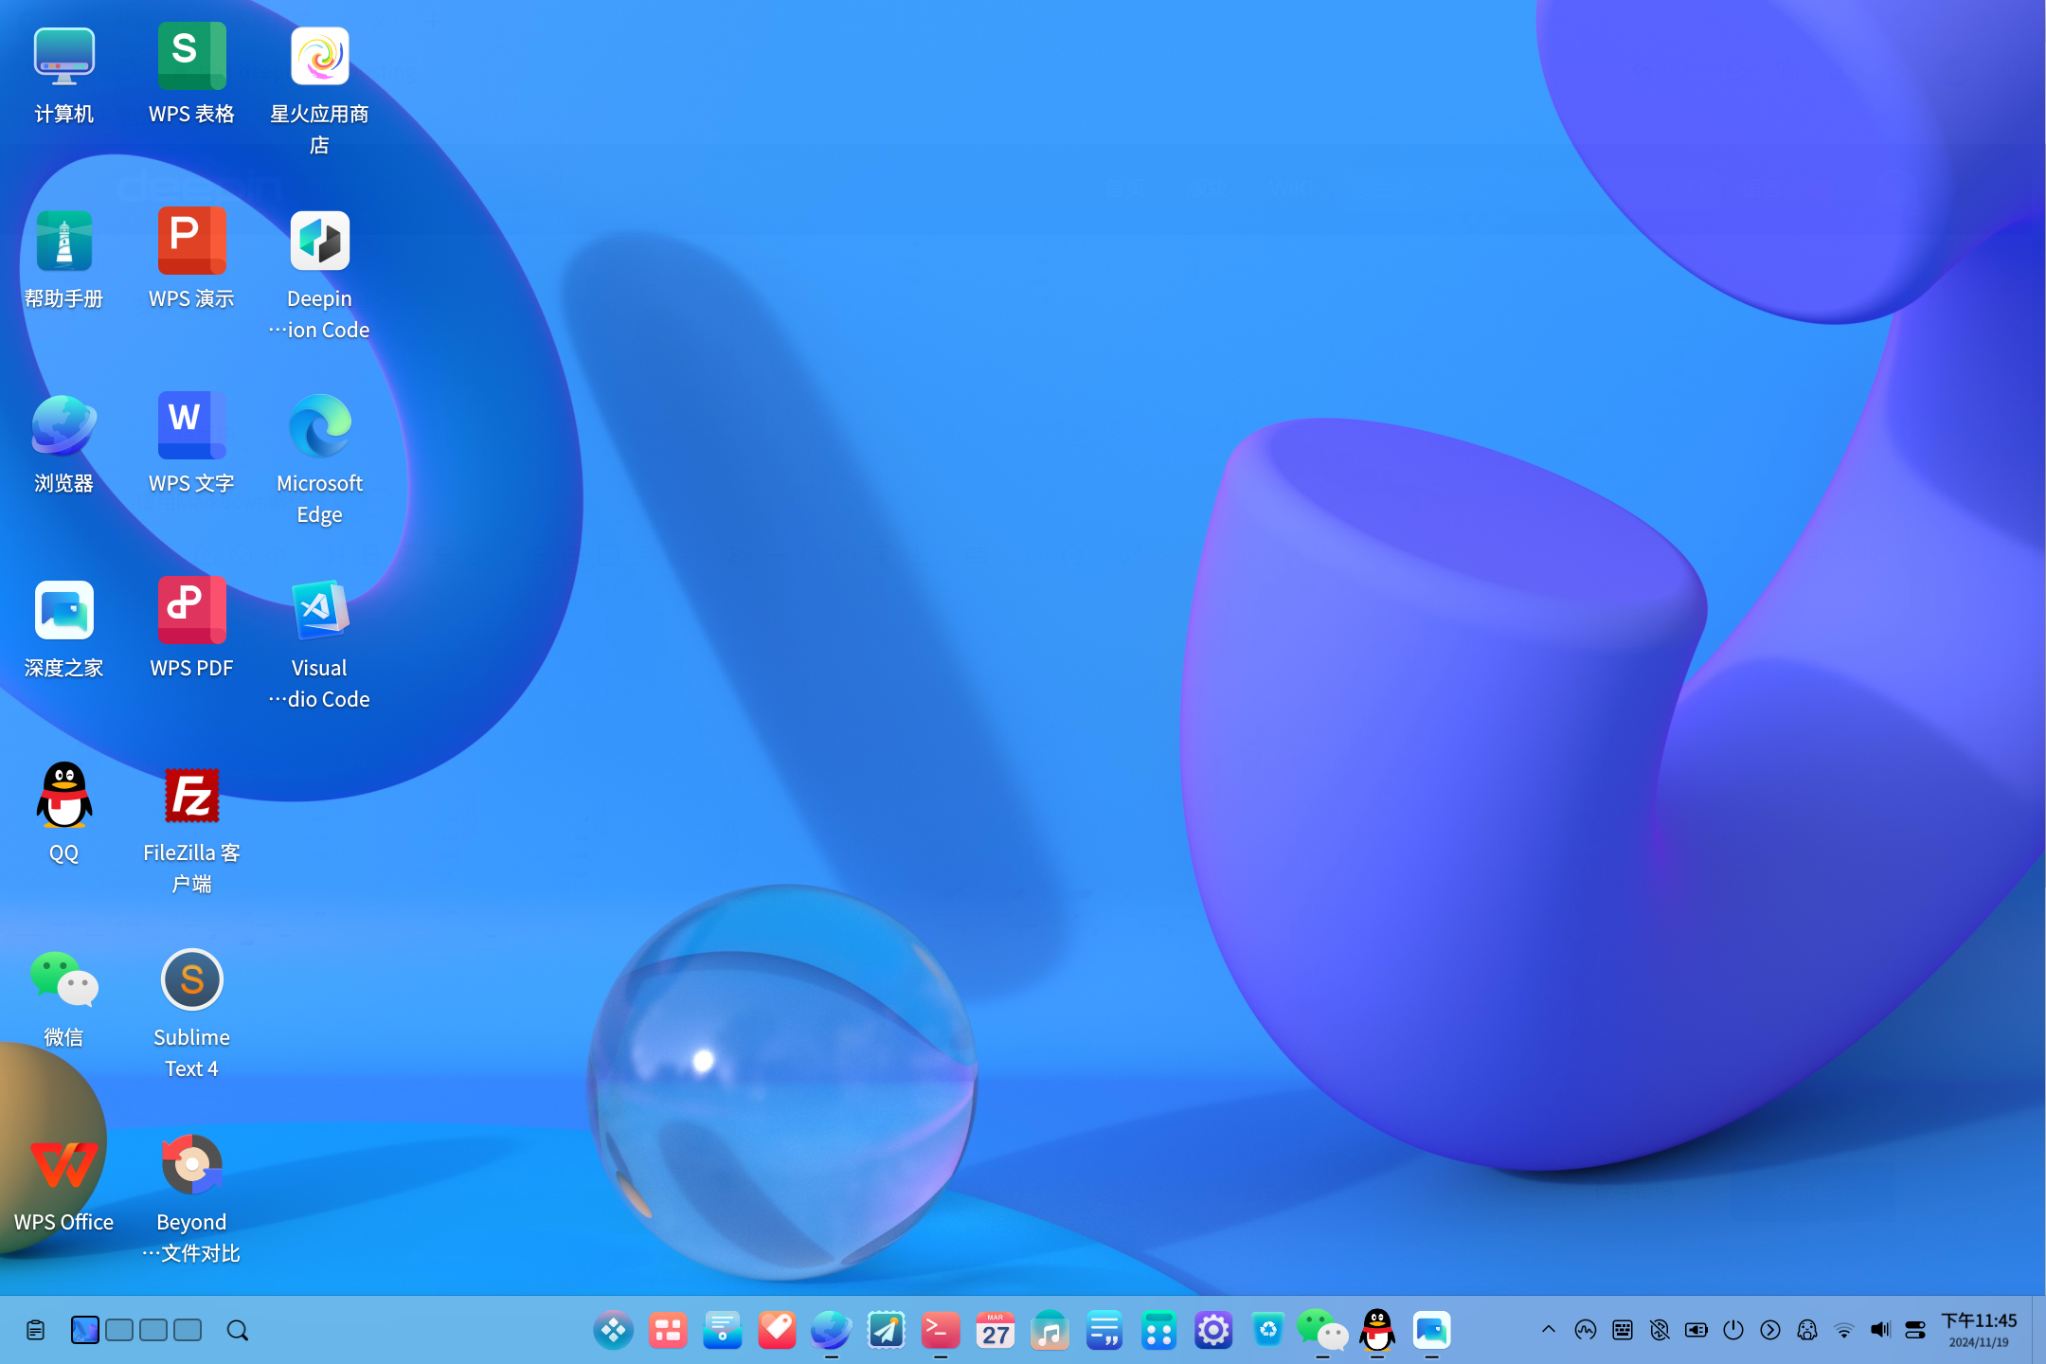Open the calculator in the dock

[1158, 1330]
